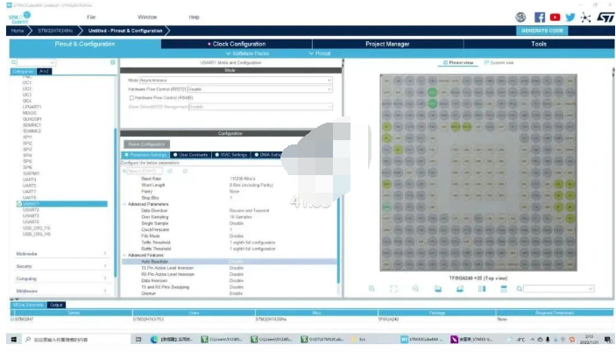Viewport: 616px width, 352px height.
Task: Switch to System view
Action: [499, 63]
